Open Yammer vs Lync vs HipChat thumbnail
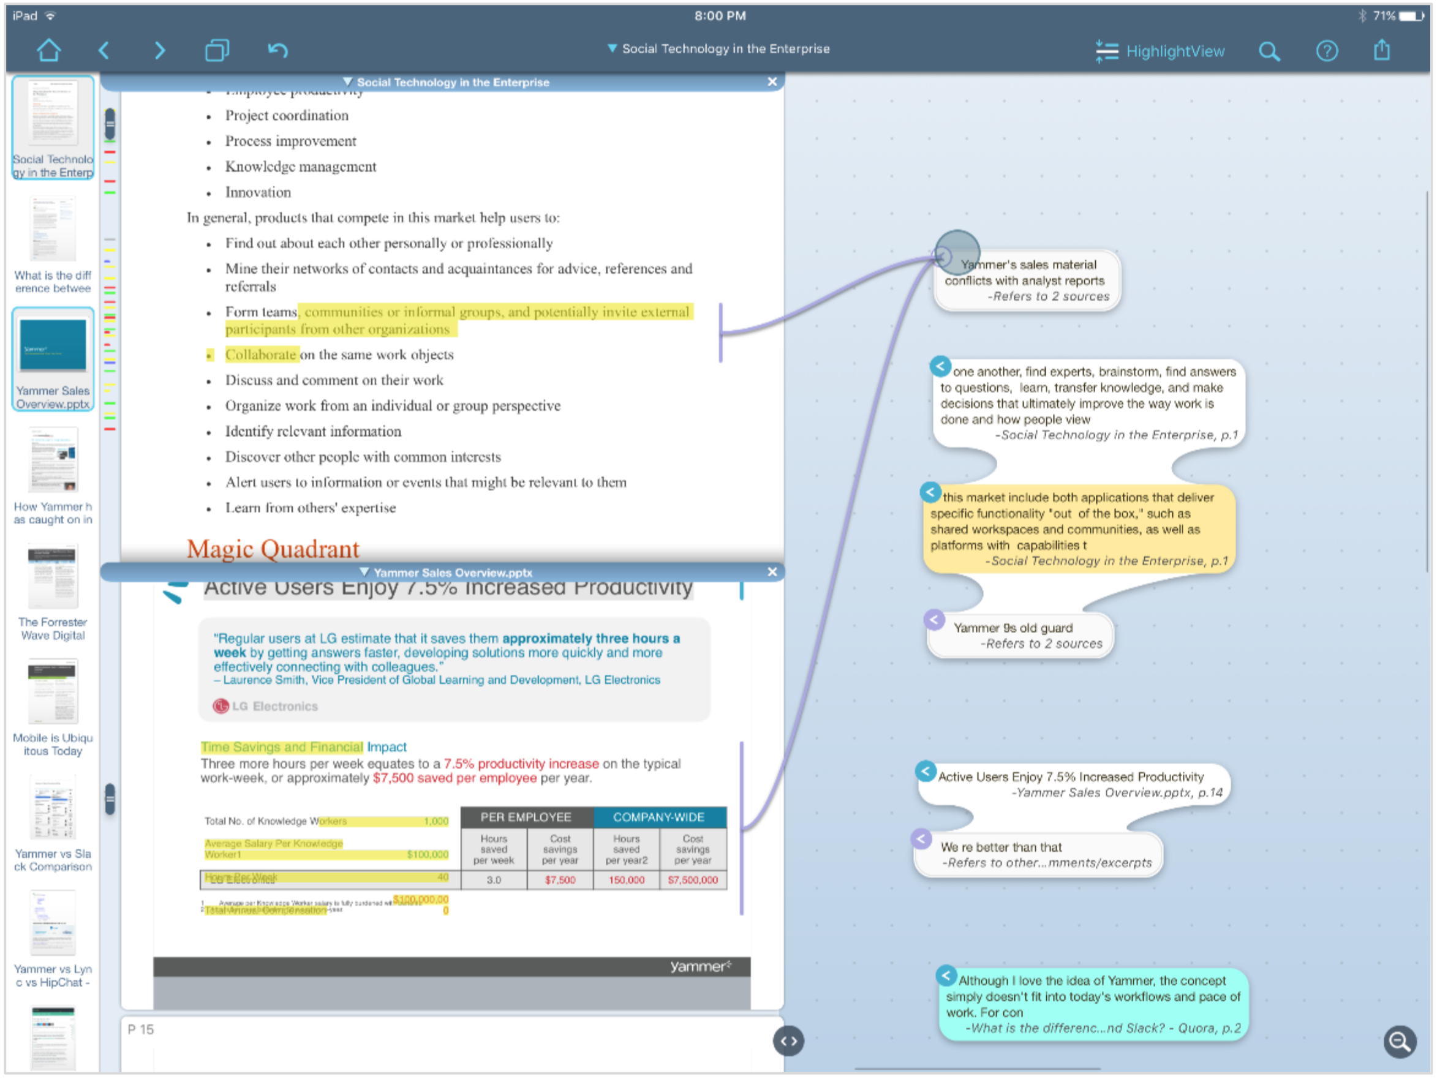This screenshot has width=1437, height=1079. click(53, 939)
